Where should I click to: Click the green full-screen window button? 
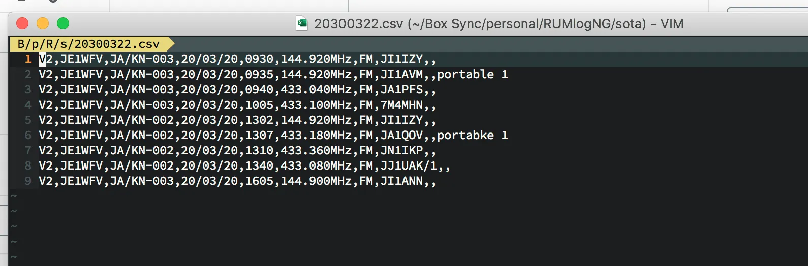pos(63,23)
